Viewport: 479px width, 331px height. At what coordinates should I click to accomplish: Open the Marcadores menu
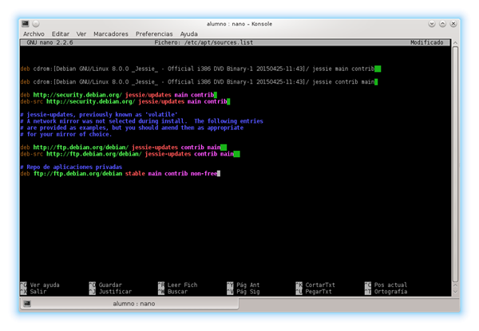(111, 33)
